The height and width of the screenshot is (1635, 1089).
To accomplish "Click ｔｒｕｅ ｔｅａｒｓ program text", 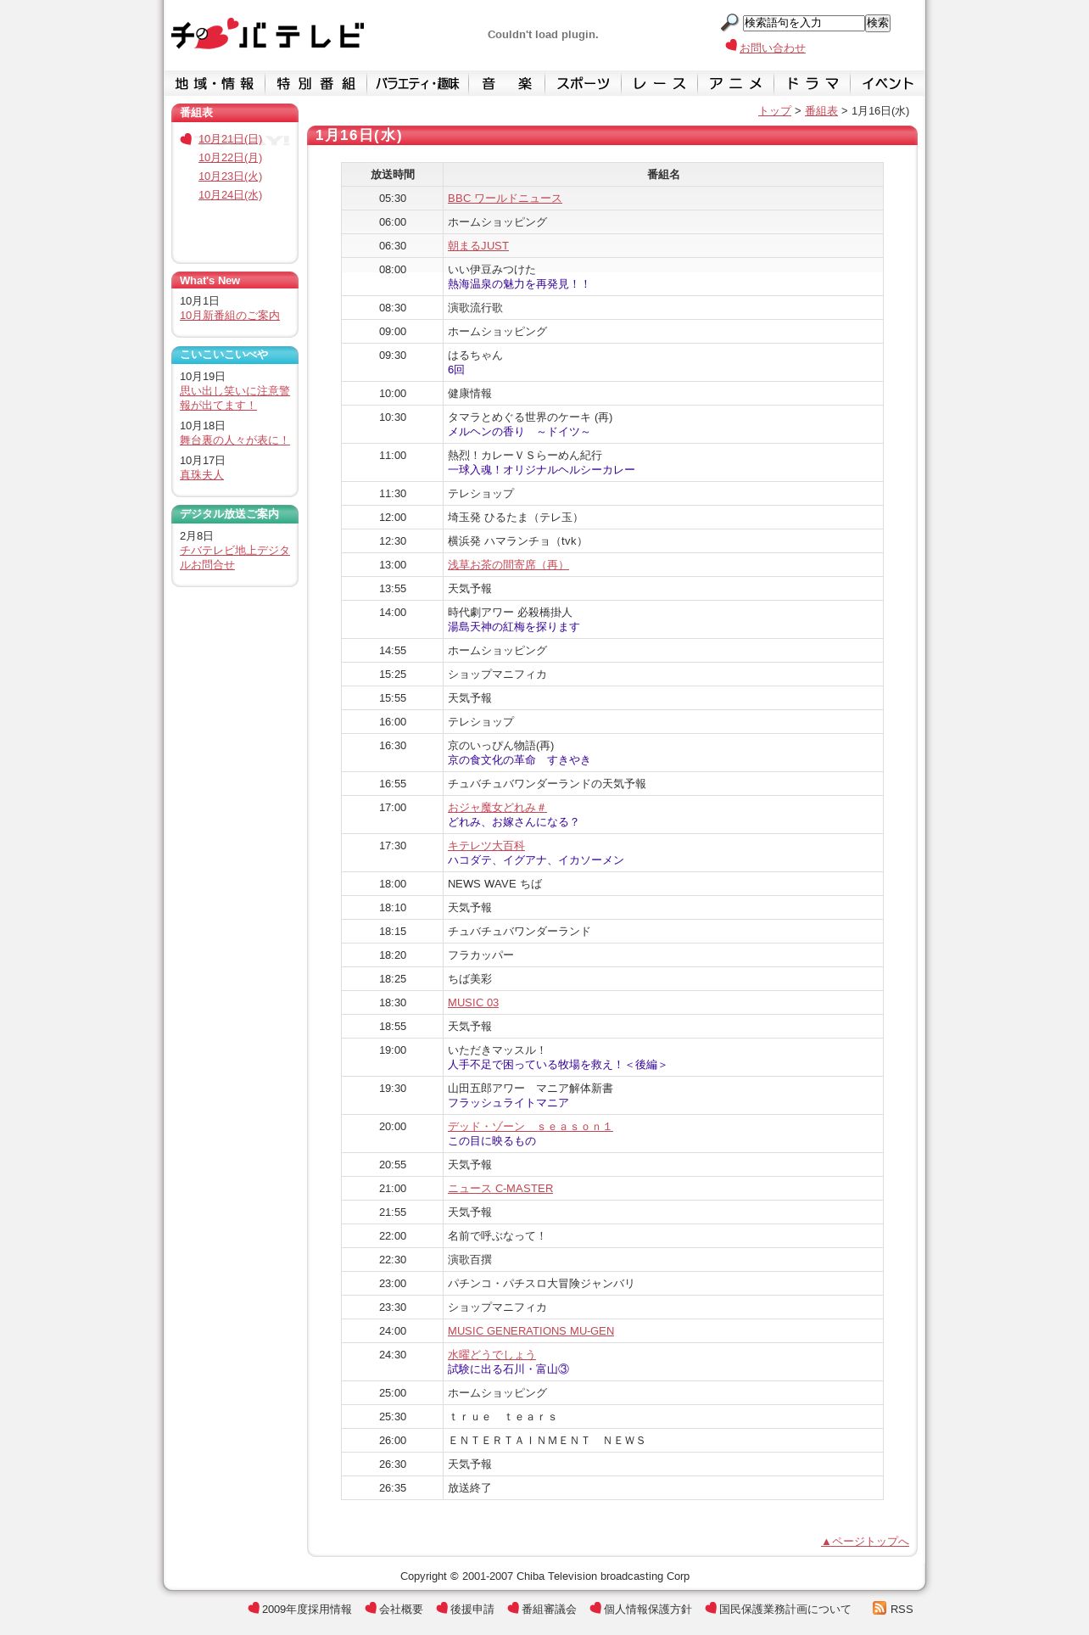I will (x=503, y=1417).
